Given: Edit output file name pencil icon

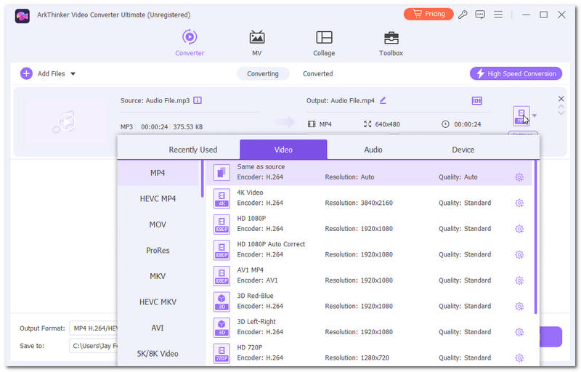Looking at the screenshot, I should 383,100.
